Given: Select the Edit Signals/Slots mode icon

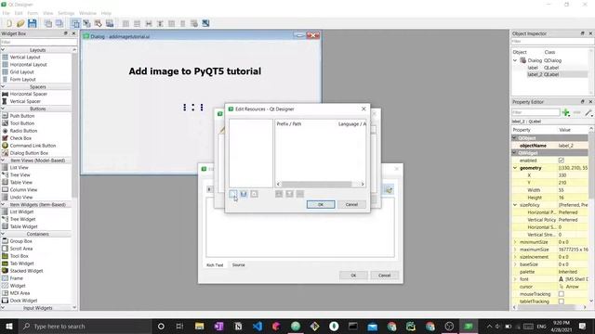Looking at the screenshot, I should click(x=86, y=23).
